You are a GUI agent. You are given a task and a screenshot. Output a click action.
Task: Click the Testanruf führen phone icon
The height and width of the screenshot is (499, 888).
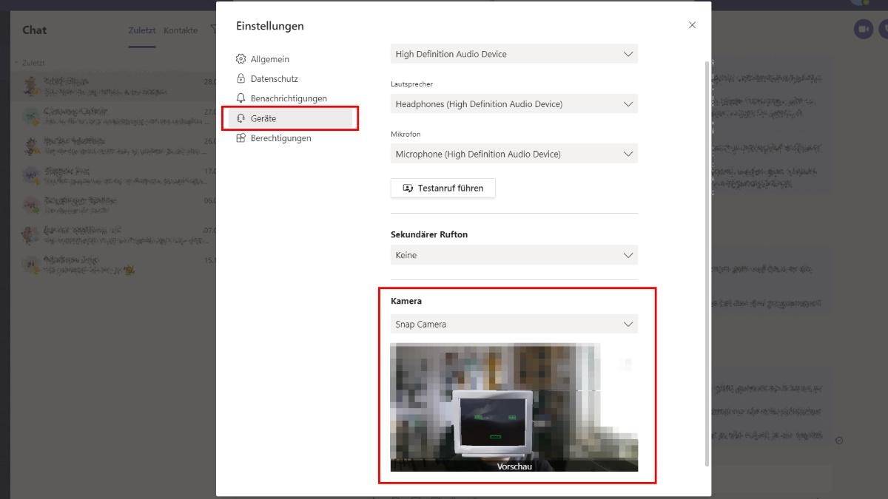408,189
